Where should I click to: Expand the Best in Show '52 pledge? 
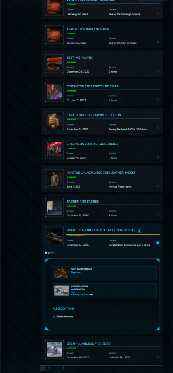point(158,71)
